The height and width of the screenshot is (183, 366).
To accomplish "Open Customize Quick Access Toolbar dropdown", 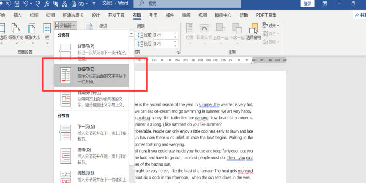I will click(94, 4).
